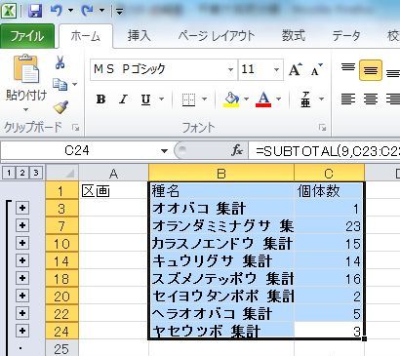The height and width of the screenshot is (356, 400).
Task: Click outline level 2 button
Action: coord(22,173)
